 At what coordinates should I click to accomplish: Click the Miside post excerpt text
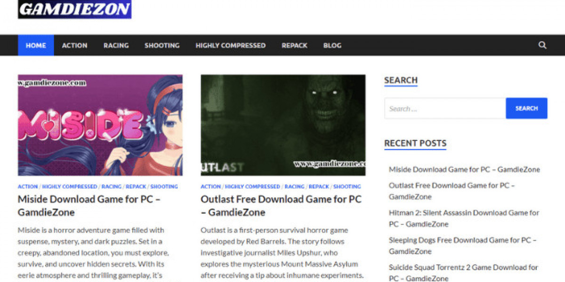pos(93,254)
